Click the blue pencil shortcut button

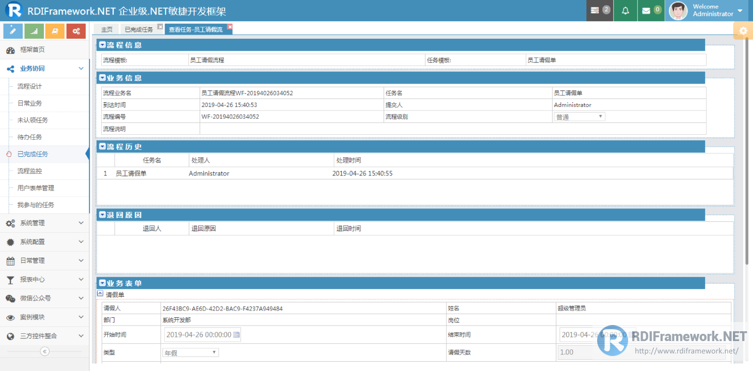tap(13, 31)
